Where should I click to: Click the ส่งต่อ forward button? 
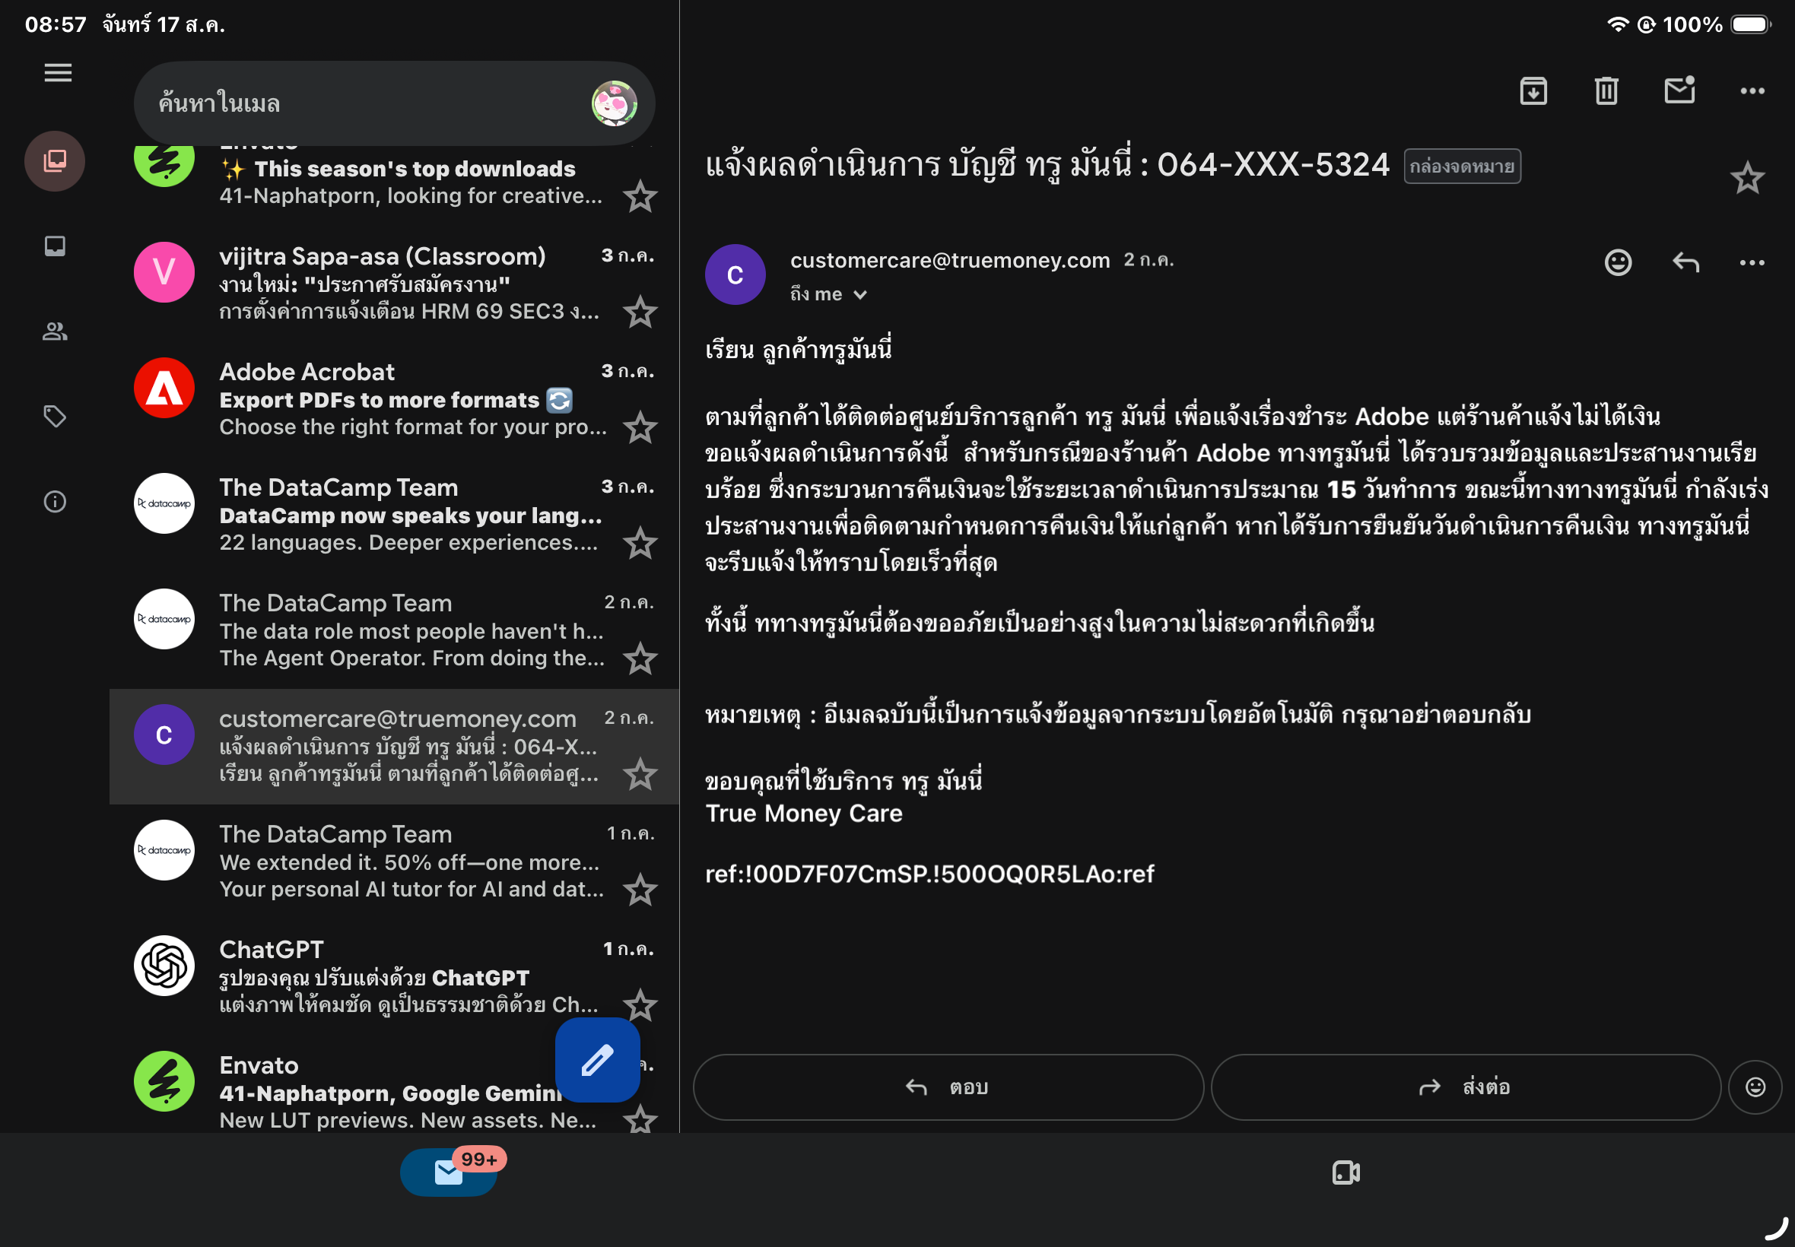[x=1465, y=1087]
